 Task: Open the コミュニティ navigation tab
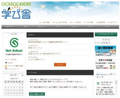click(x=42, y=27)
